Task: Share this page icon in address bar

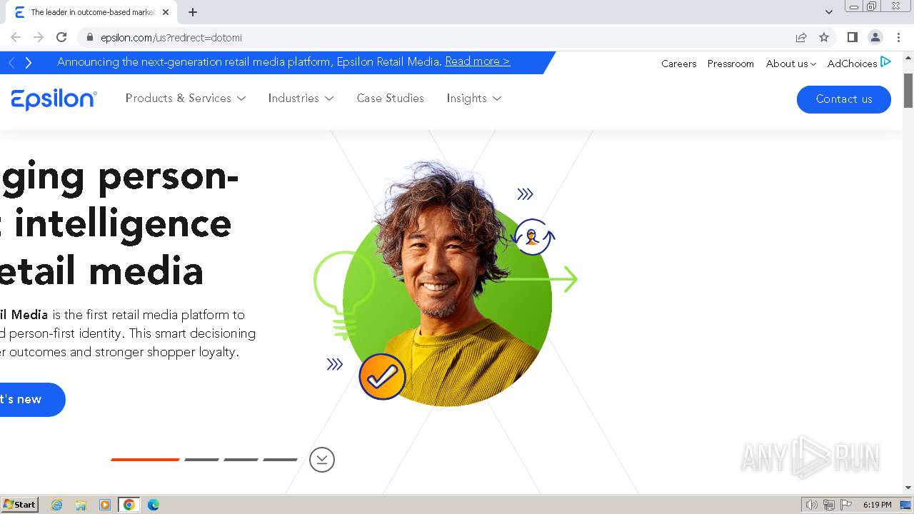Action: click(x=801, y=37)
